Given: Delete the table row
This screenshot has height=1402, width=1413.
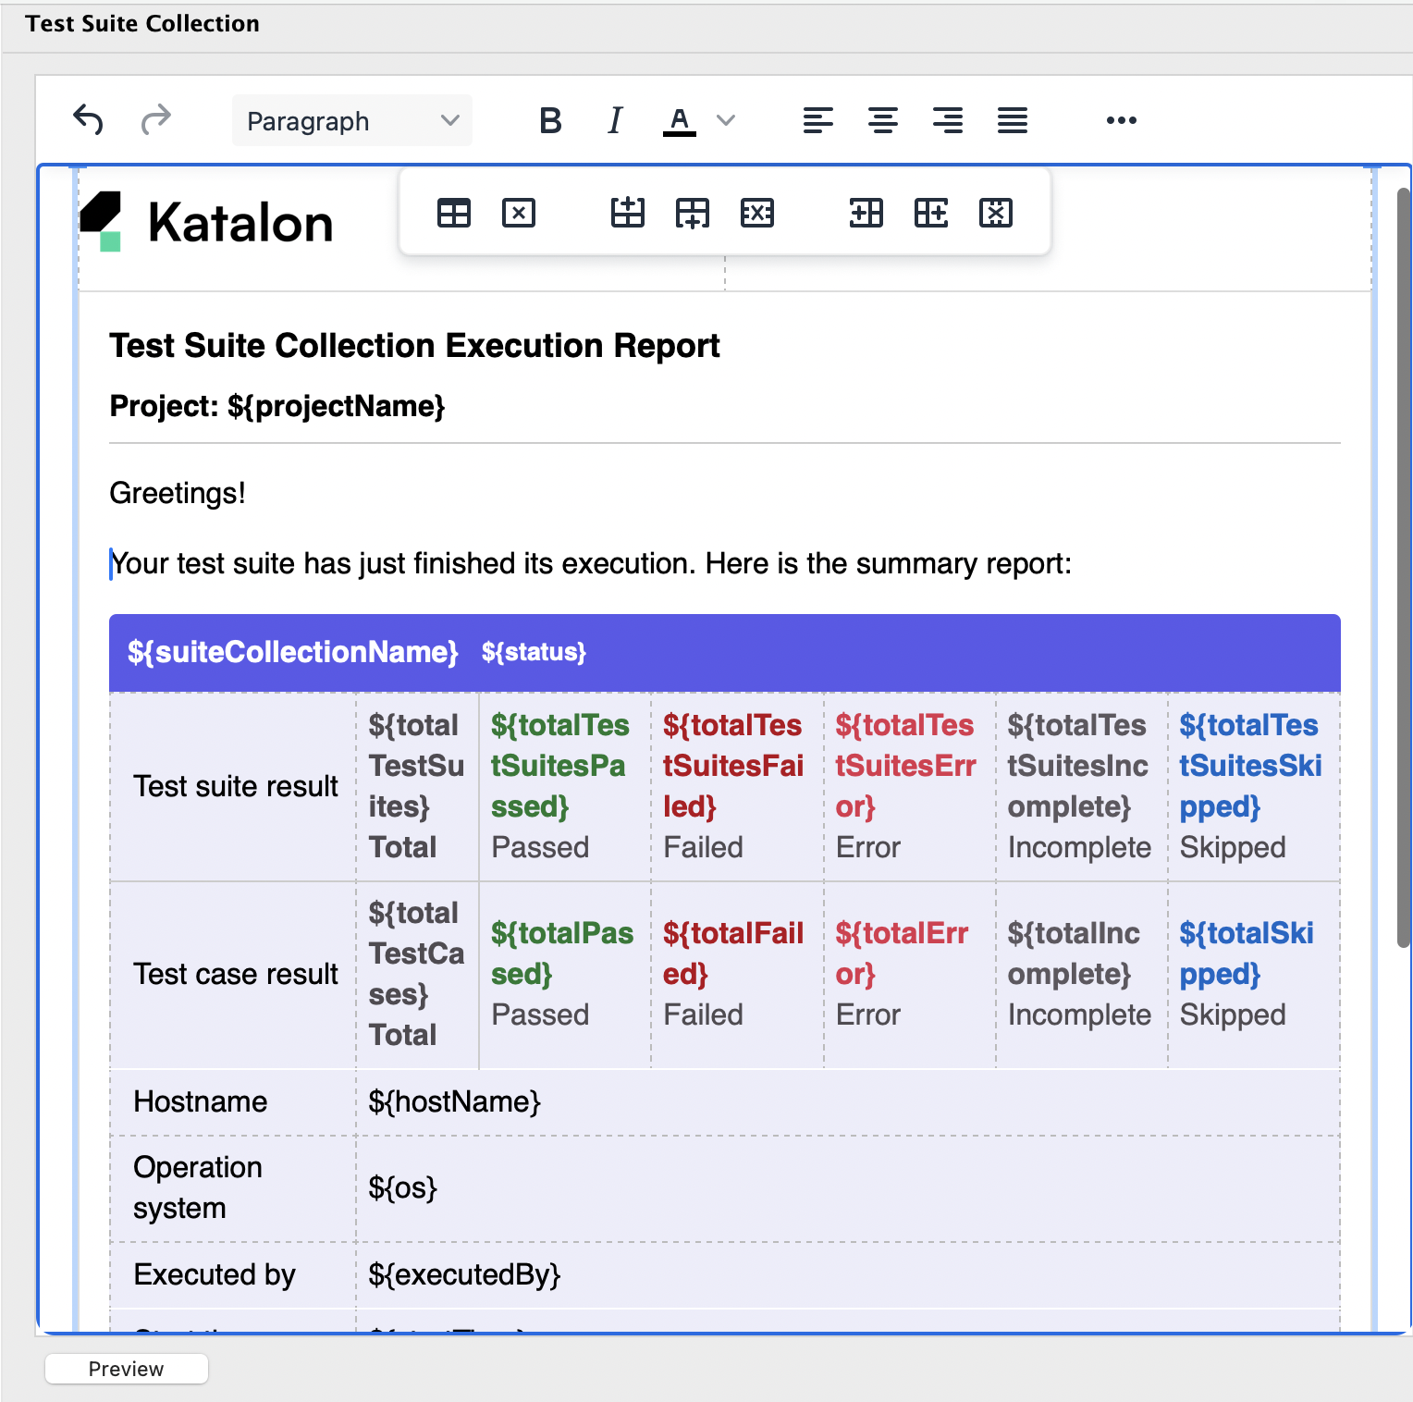Looking at the screenshot, I should point(757,213).
